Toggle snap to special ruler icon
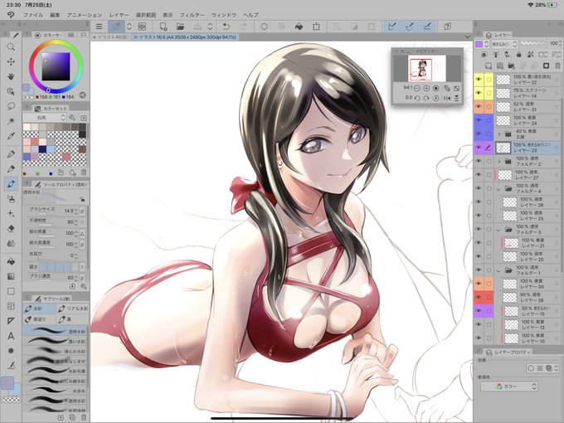 (x=410, y=27)
